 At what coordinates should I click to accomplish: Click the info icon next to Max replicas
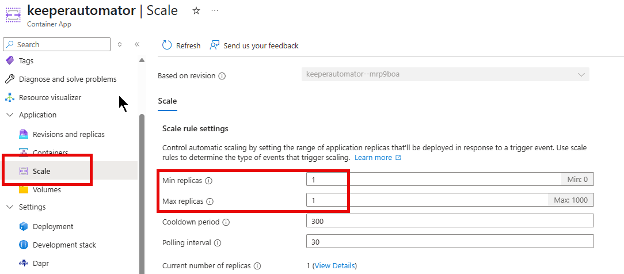[210, 201]
